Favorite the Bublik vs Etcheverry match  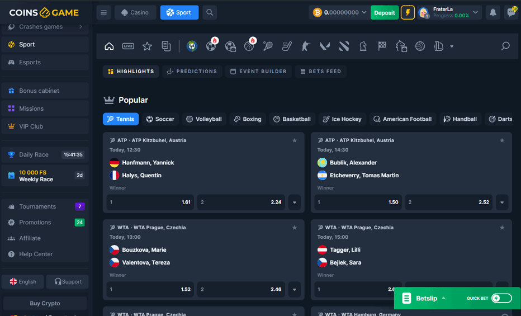[502, 140]
